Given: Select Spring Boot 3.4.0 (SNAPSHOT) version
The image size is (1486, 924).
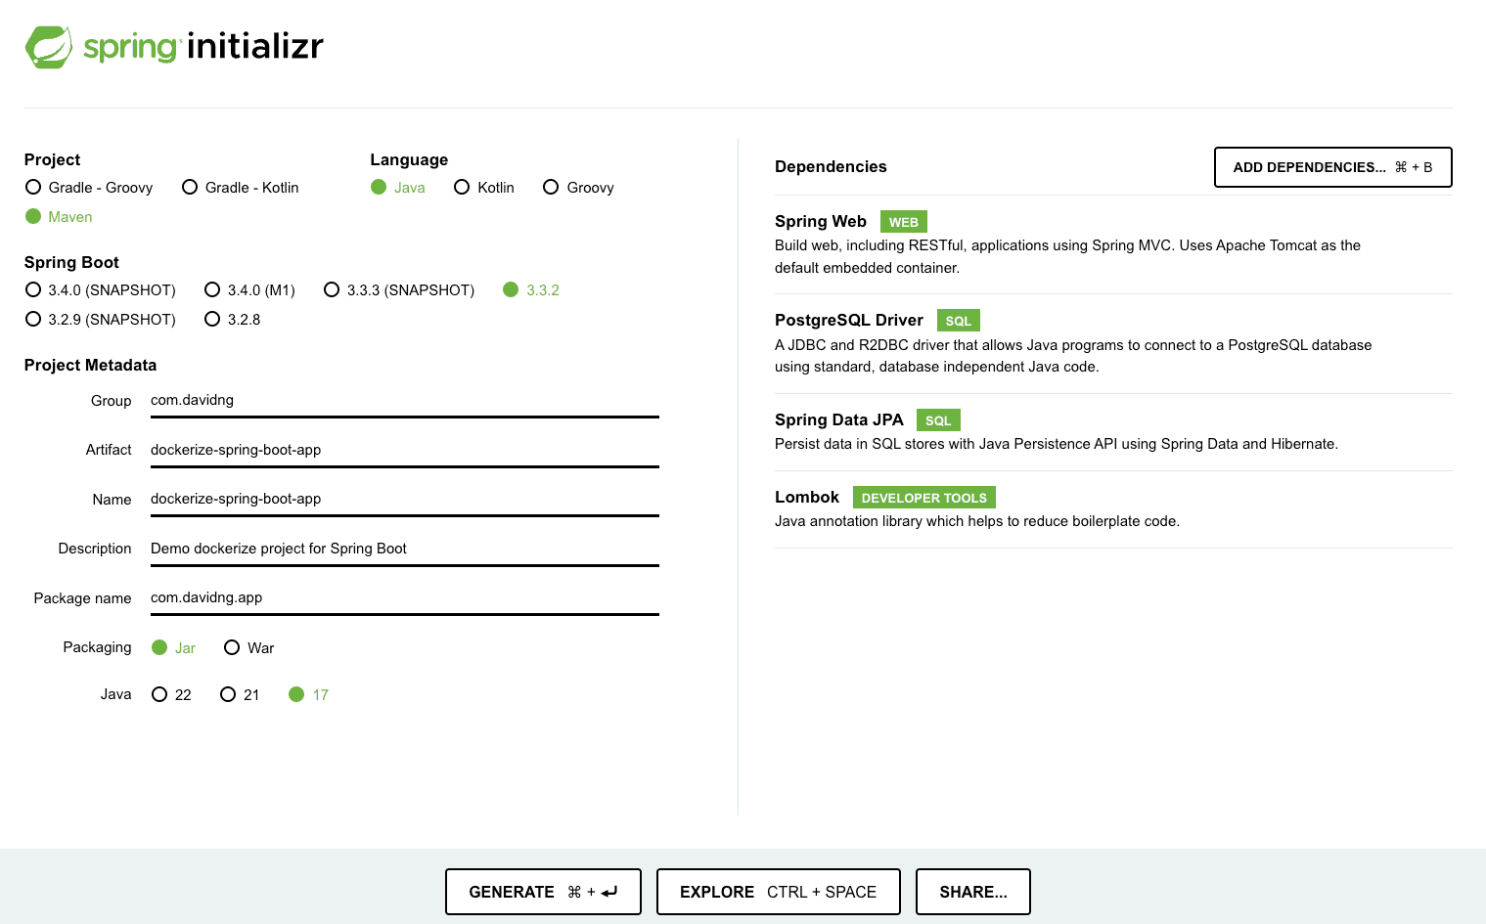Looking at the screenshot, I should click(x=33, y=290).
